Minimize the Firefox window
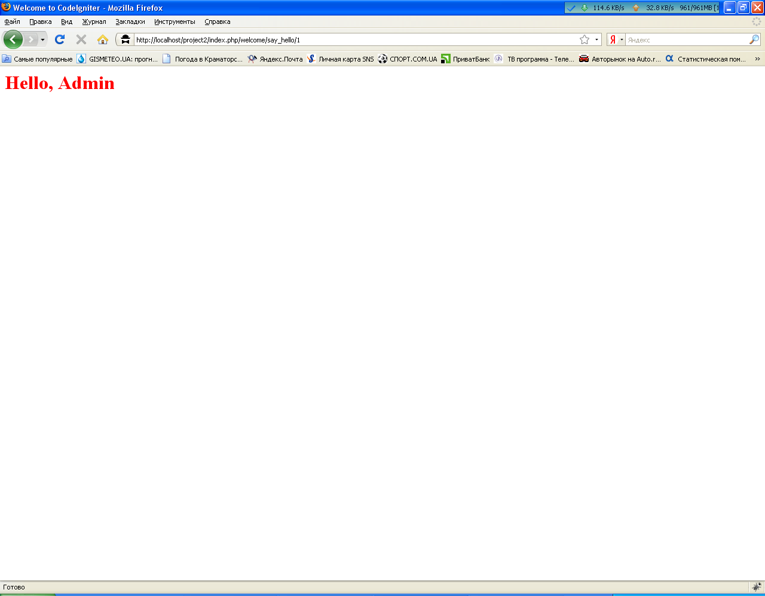This screenshot has width=765, height=596. (730, 8)
